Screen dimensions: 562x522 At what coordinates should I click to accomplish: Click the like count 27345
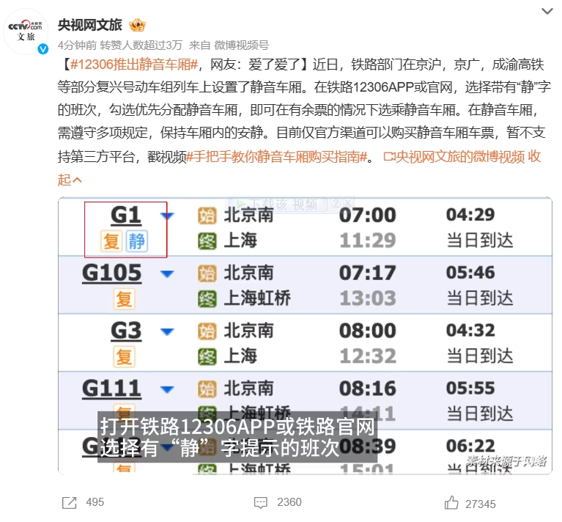tap(480, 504)
